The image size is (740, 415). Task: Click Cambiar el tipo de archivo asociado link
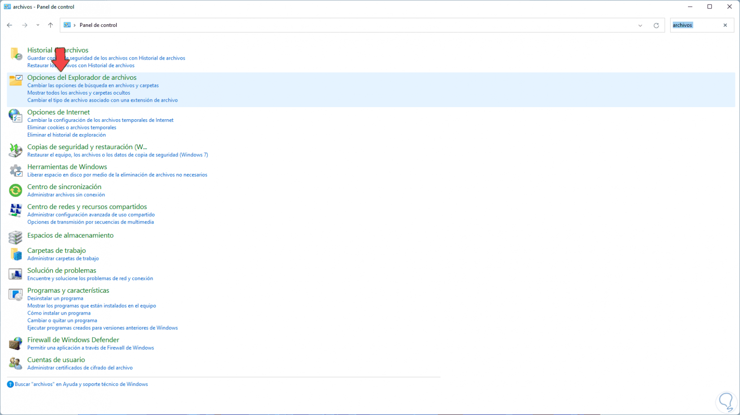[102, 100]
